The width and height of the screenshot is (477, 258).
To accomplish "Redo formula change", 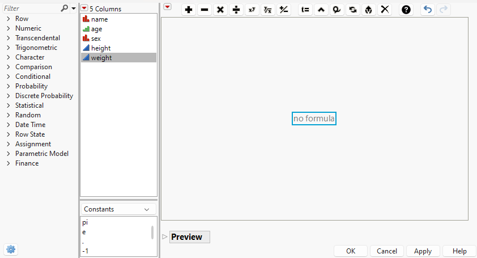I will [x=444, y=10].
